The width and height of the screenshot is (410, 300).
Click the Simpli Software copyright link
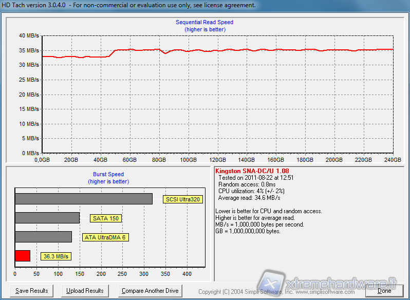[x=280, y=291]
